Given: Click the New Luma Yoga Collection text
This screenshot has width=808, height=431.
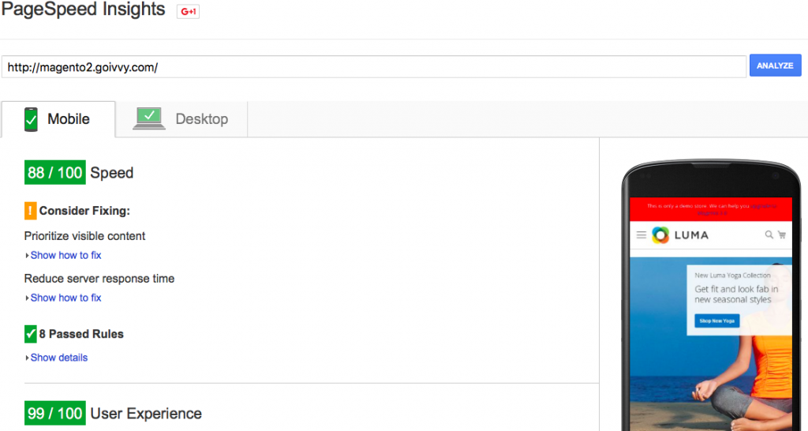Looking at the screenshot, I should click(x=732, y=275).
